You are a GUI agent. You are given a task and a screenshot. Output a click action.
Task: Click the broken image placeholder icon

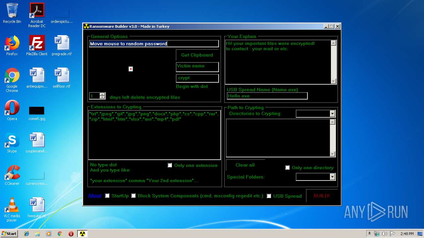point(131,69)
